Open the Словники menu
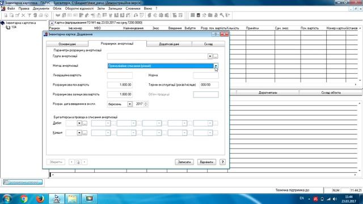 point(133,8)
